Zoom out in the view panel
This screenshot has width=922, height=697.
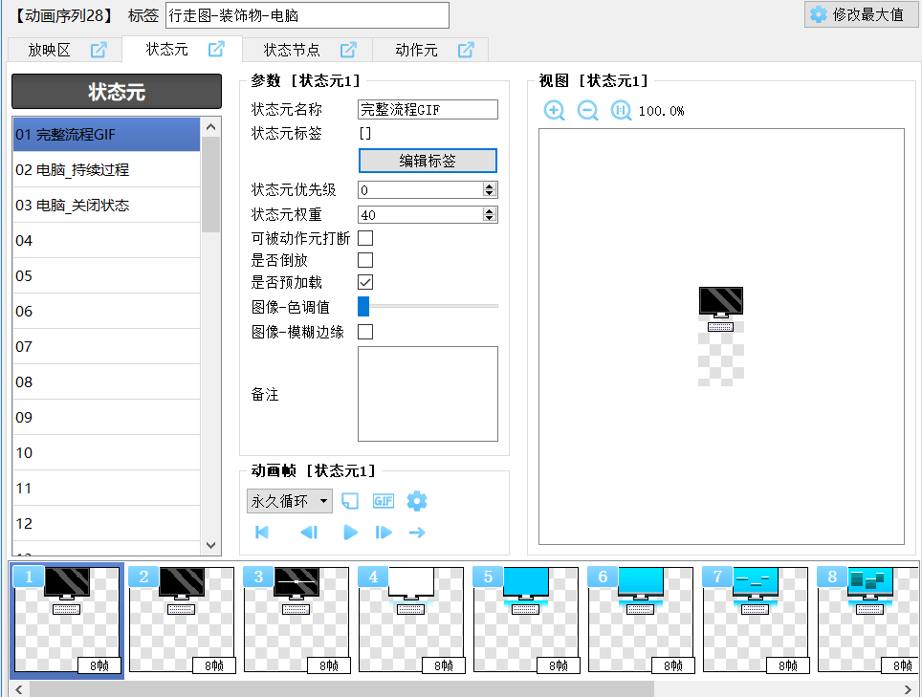(x=588, y=111)
